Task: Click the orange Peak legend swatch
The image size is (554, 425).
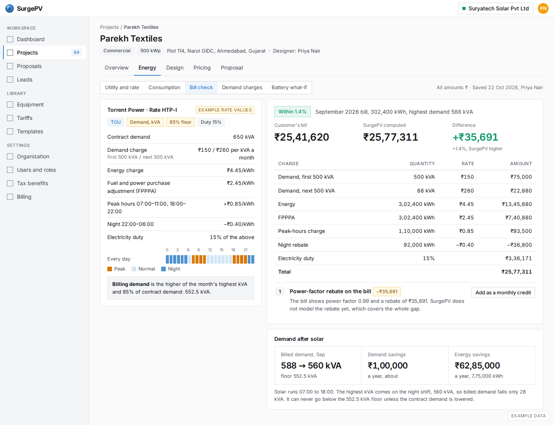Action: (x=110, y=269)
